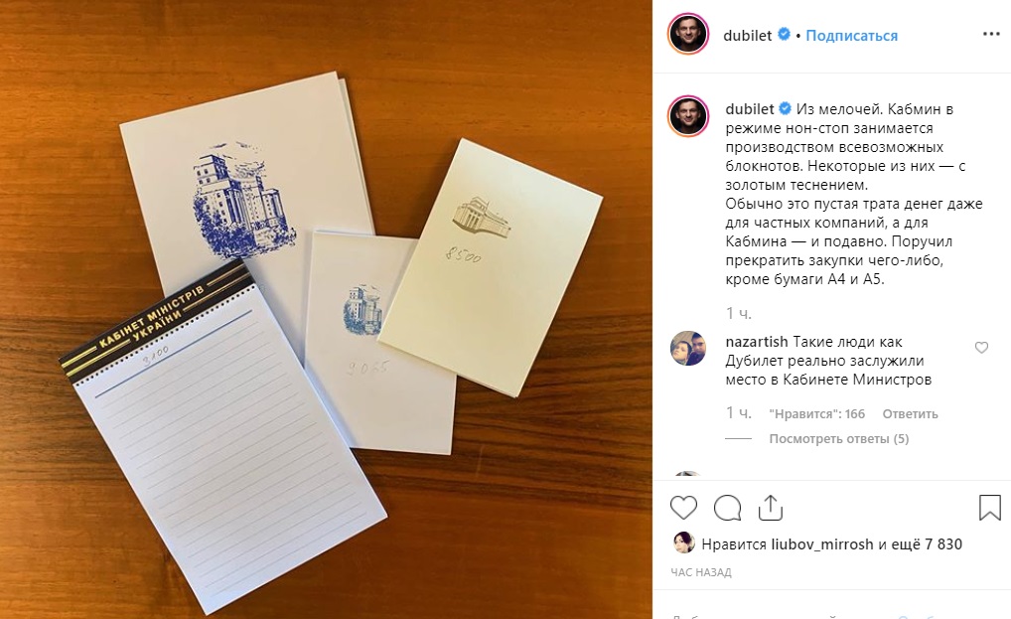Open dubilet avatar beside the caption
1011x619 pixels.
[x=688, y=116]
